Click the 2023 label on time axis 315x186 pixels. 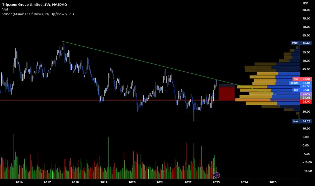pos(216,182)
